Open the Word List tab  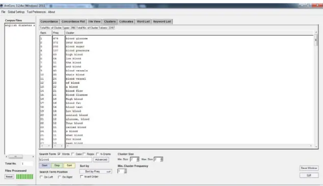pyautogui.click(x=143, y=21)
